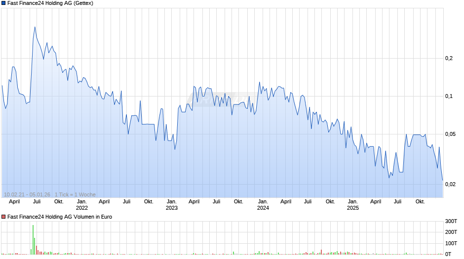
Task: Click the last 'Okt.' axis label in 2025
Action: pyautogui.click(x=420, y=202)
